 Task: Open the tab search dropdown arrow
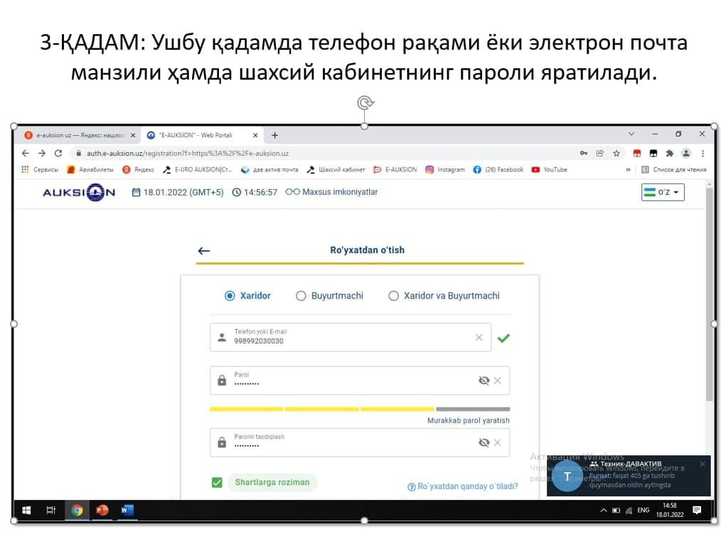pos(631,134)
